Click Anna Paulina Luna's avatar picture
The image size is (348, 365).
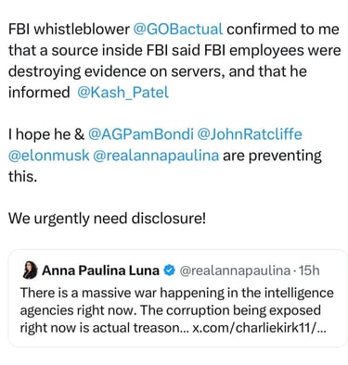(30, 271)
